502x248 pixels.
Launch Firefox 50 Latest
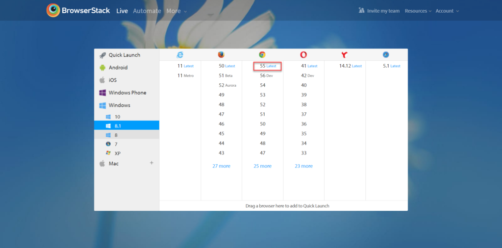pyautogui.click(x=226, y=66)
